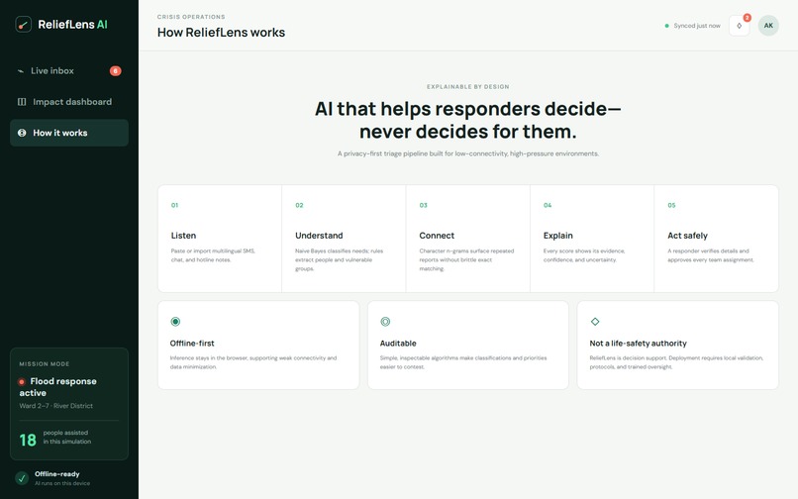Click the Impact dashboard panel icon
The width and height of the screenshot is (798, 499).
pos(22,102)
